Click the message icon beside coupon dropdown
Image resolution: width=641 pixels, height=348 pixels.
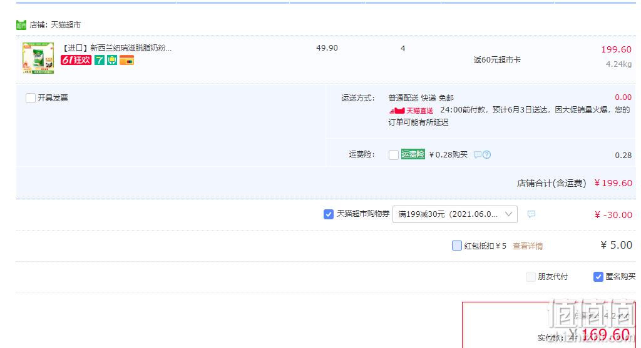pos(531,214)
